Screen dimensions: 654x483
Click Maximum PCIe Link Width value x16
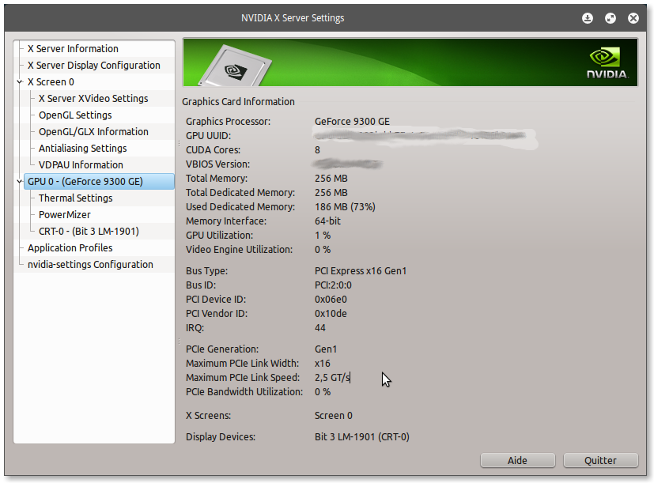323,364
